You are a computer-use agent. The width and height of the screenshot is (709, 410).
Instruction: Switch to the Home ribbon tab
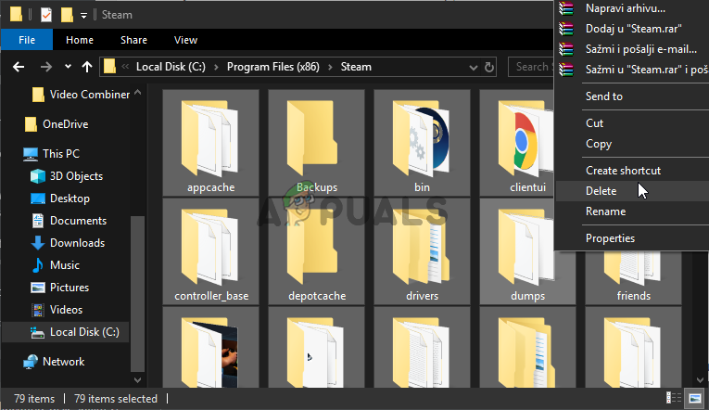click(80, 40)
